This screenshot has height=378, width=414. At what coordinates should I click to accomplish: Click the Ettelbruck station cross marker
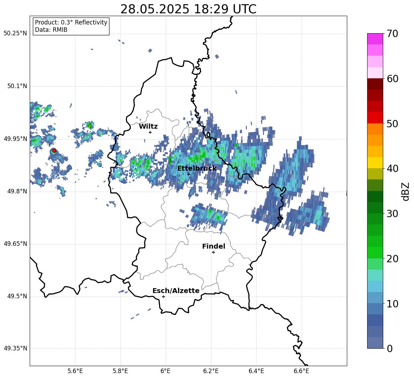188,174
